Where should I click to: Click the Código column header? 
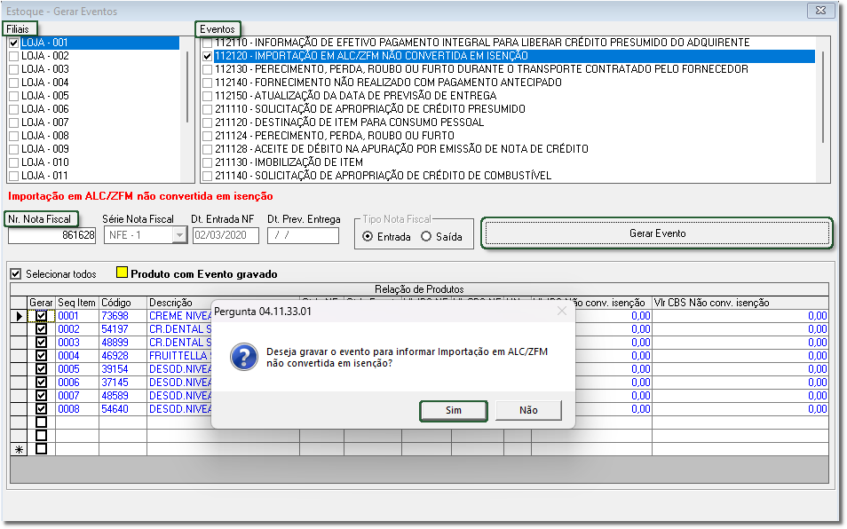click(x=123, y=303)
